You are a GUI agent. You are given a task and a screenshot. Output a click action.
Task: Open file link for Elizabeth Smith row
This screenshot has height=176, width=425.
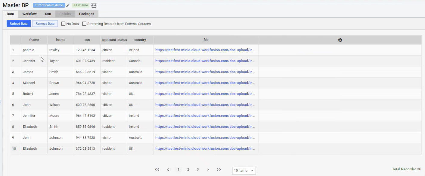(205, 127)
